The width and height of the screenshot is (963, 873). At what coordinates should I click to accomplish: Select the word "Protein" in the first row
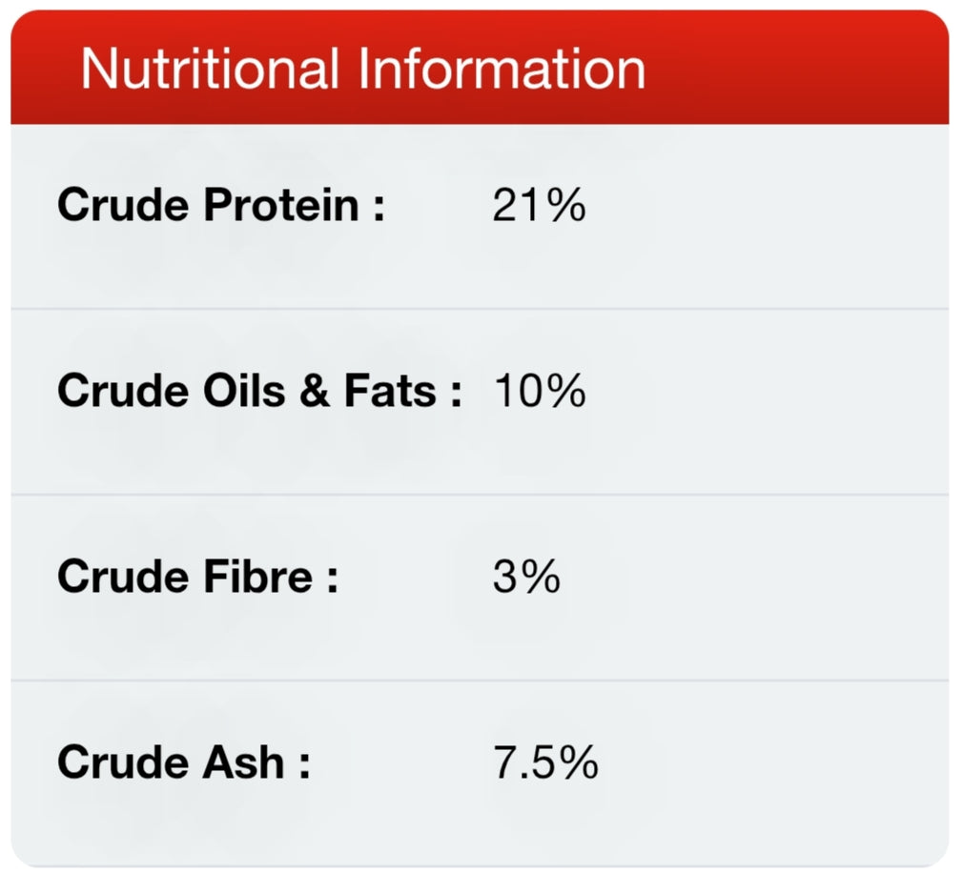coord(281,205)
